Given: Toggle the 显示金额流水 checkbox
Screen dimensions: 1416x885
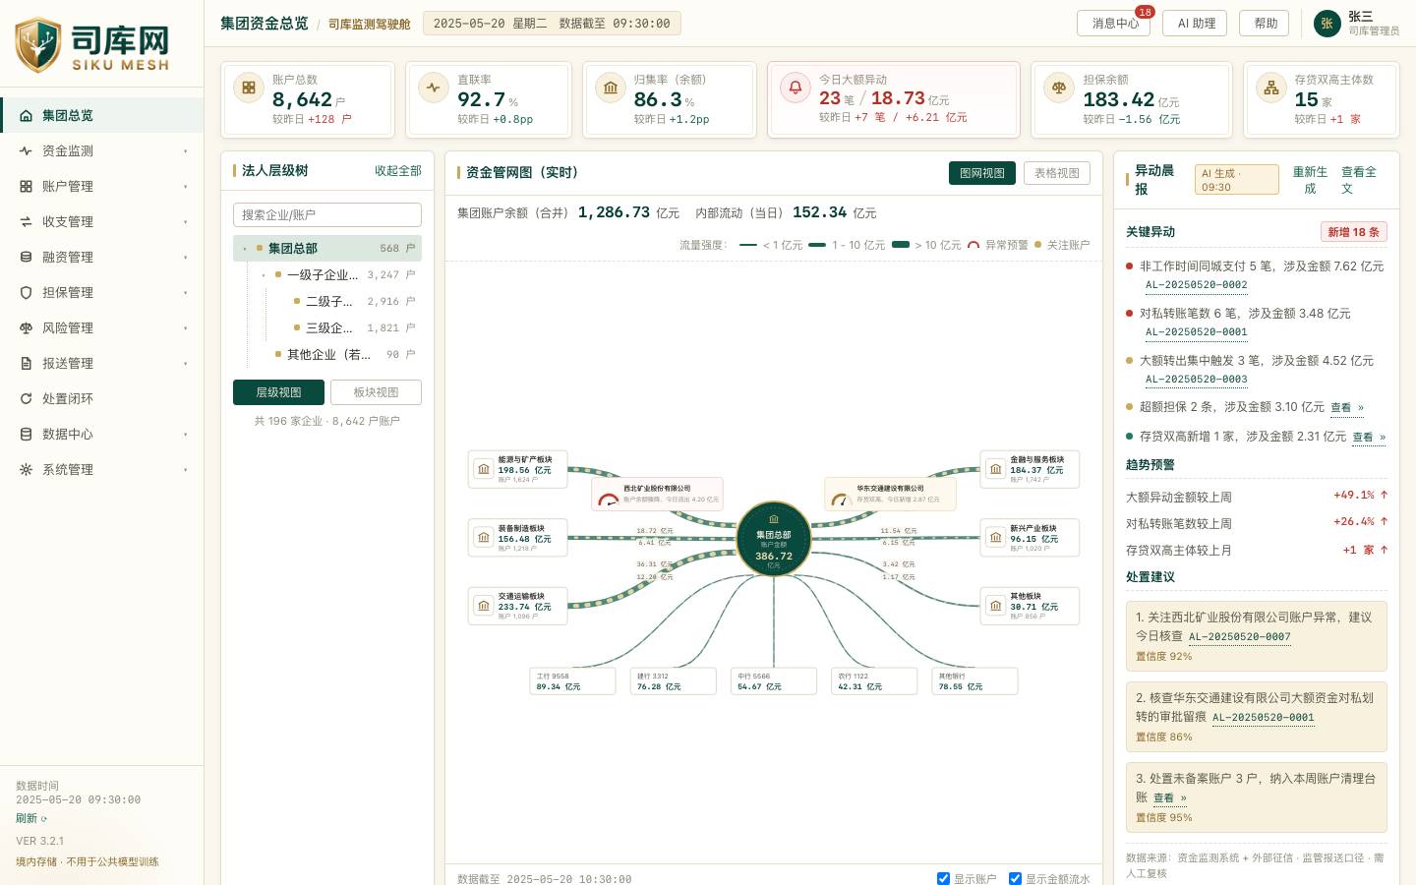Looking at the screenshot, I should click(1015, 878).
